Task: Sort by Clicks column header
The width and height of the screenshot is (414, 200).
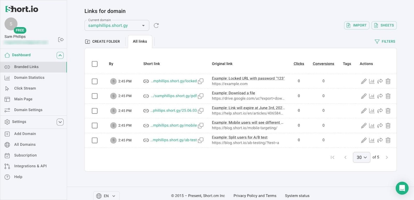Action: 299,64
